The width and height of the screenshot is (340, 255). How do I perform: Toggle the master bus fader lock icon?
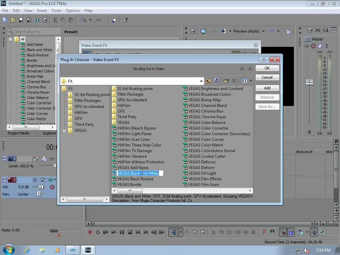pos(309,132)
